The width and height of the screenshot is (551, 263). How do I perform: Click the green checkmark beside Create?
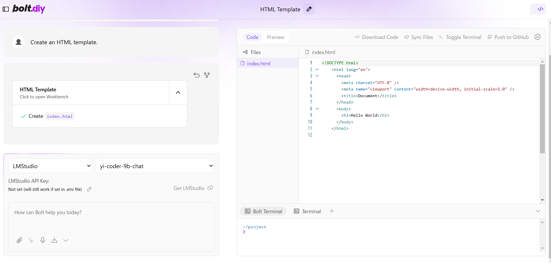click(x=23, y=116)
